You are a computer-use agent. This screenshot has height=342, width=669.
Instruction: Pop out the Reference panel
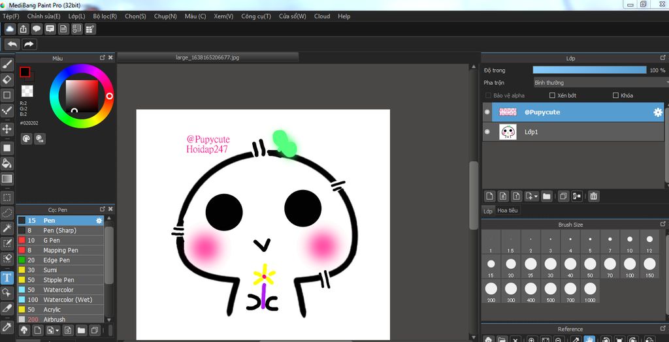(x=663, y=328)
